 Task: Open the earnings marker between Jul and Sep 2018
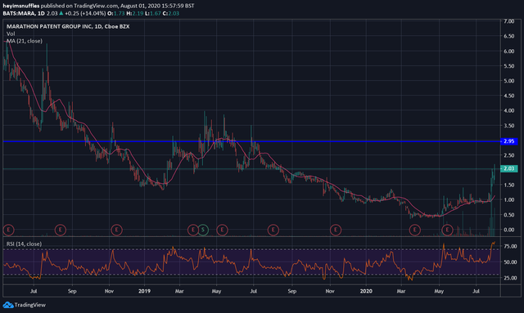coord(61,230)
